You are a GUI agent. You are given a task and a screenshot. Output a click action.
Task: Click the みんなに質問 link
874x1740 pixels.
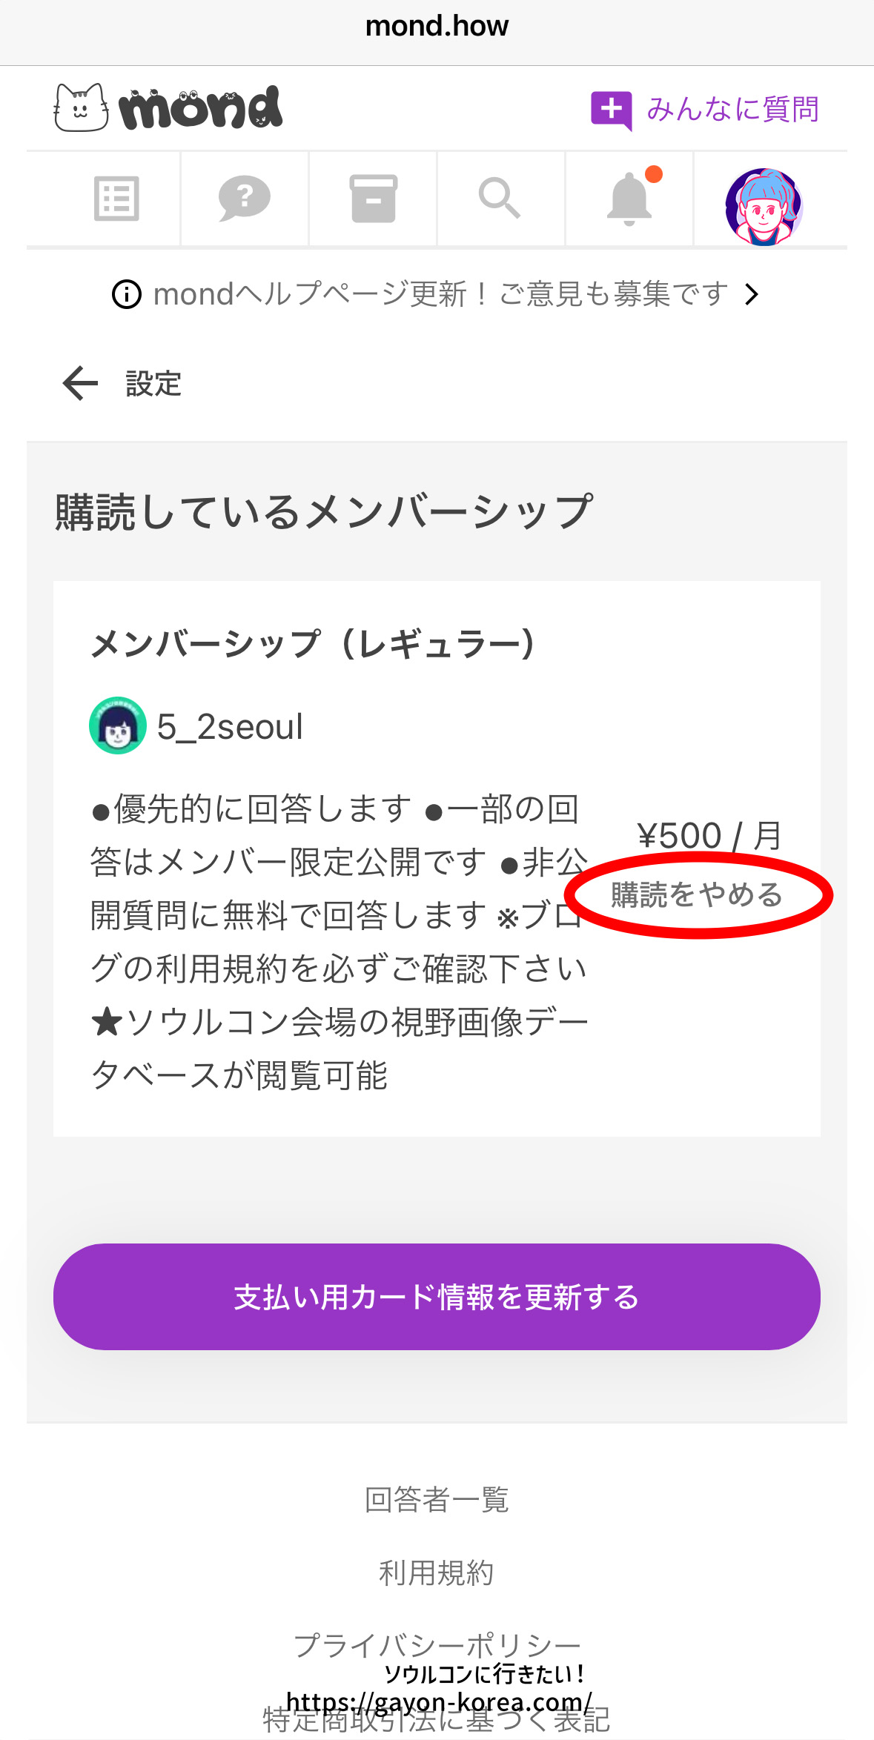tap(732, 110)
